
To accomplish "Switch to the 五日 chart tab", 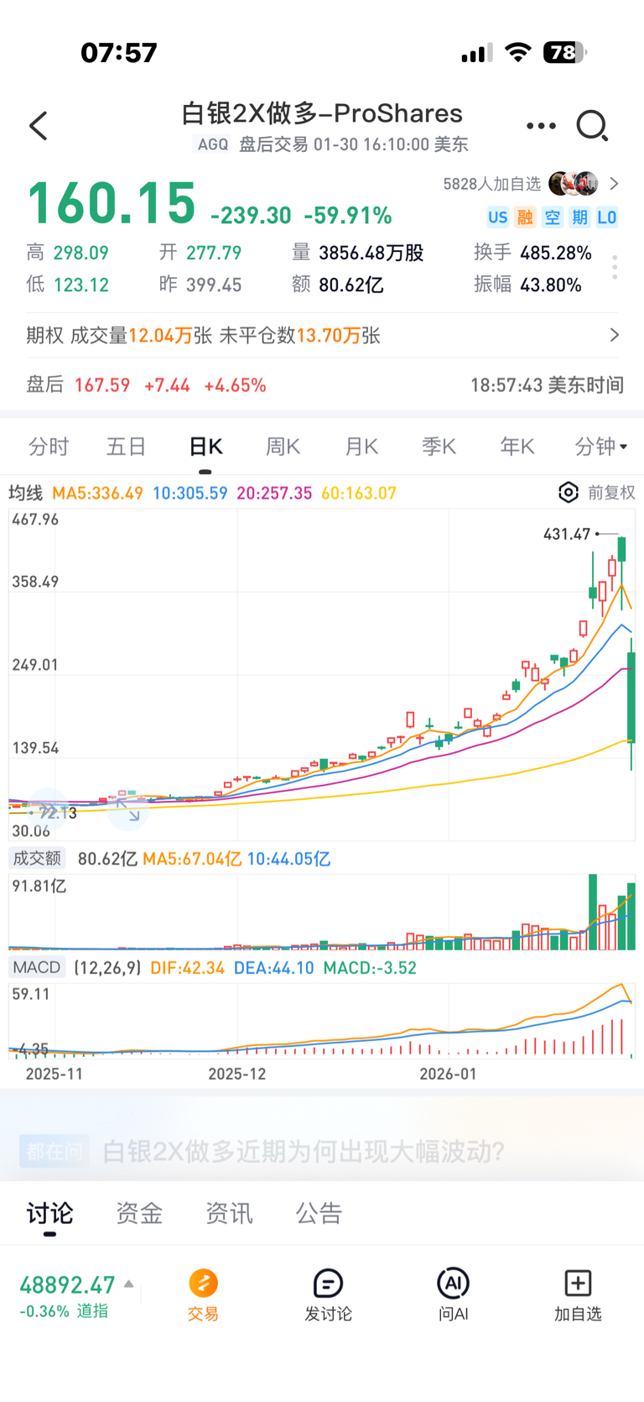I will click(127, 447).
